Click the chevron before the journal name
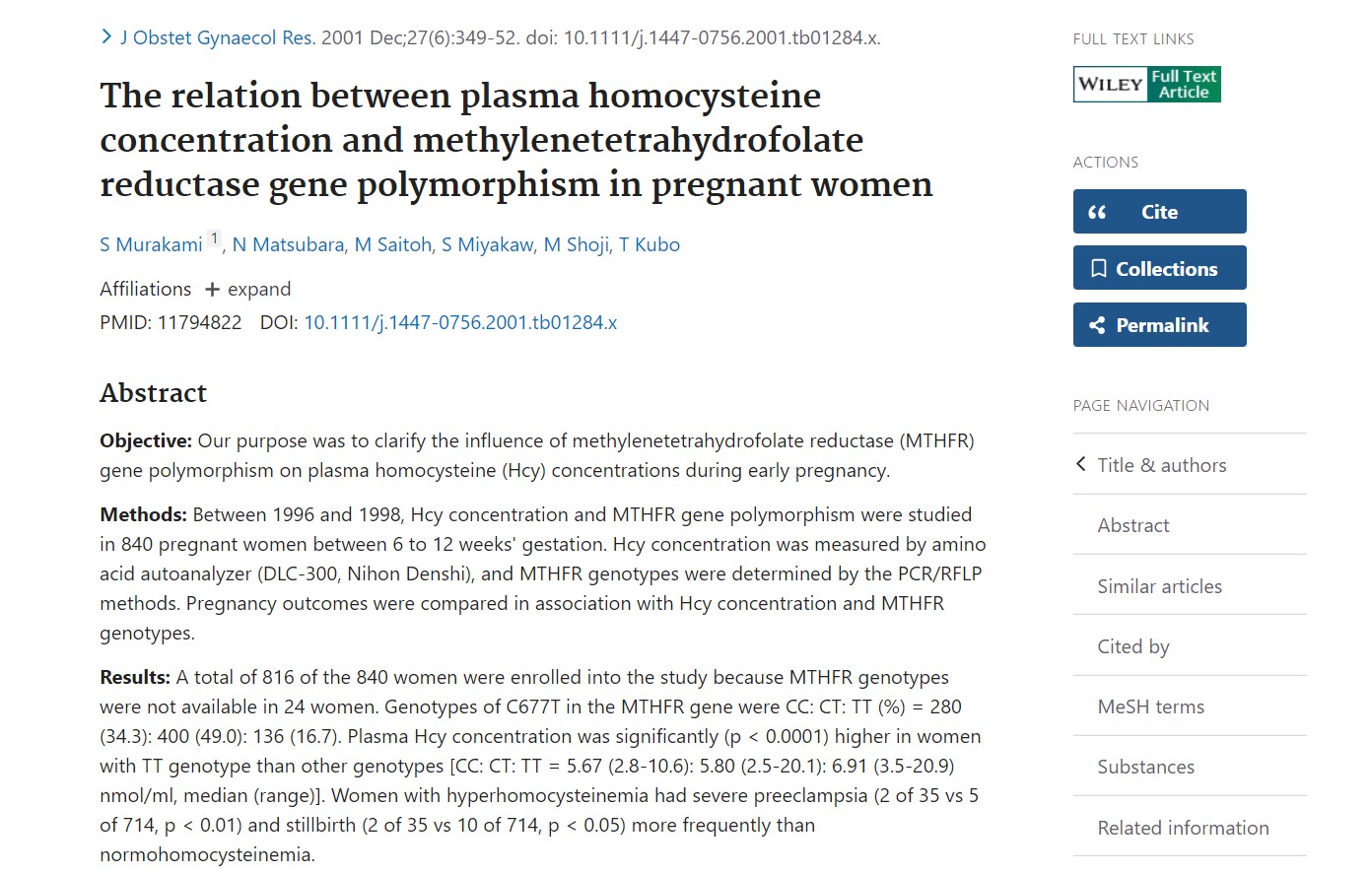 pos(106,37)
